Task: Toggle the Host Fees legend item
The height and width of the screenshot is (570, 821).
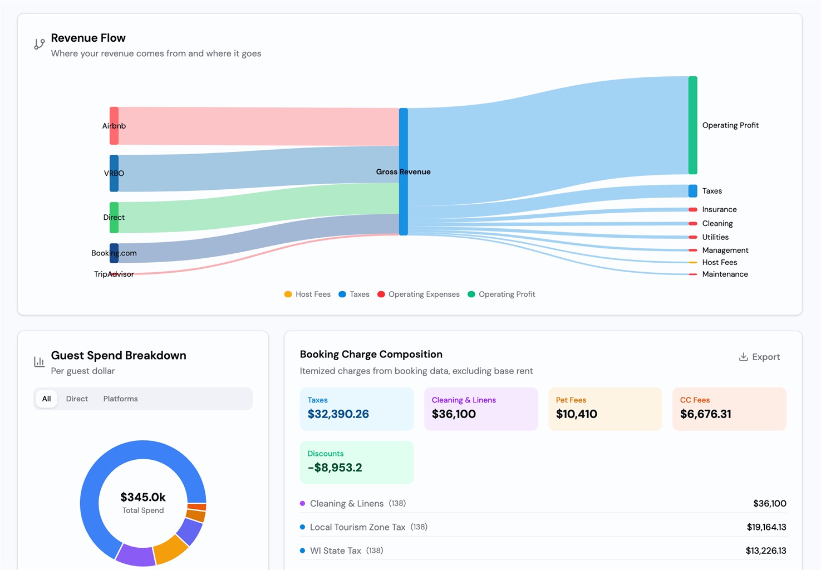Action: point(307,294)
